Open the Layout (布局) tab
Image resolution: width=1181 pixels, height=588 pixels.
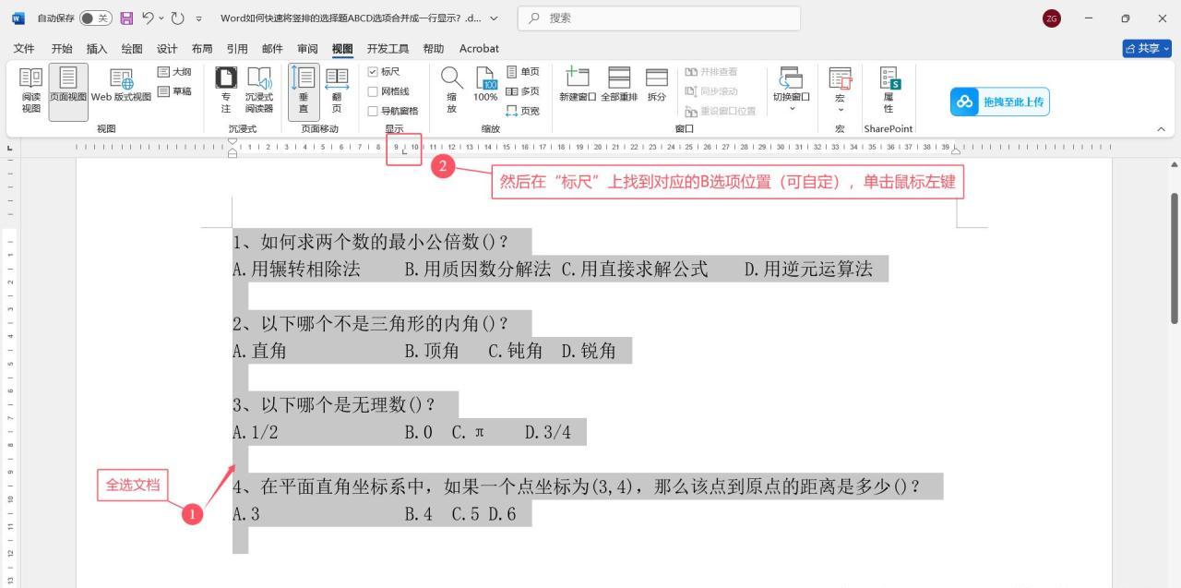(202, 49)
